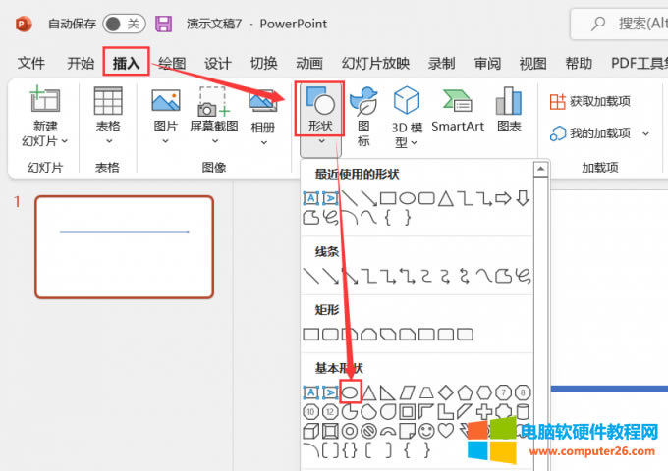Viewport: 668px width, 471px height.
Task: Choose Elbow Connector in 线条 section
Action: (x=369, y=276)
